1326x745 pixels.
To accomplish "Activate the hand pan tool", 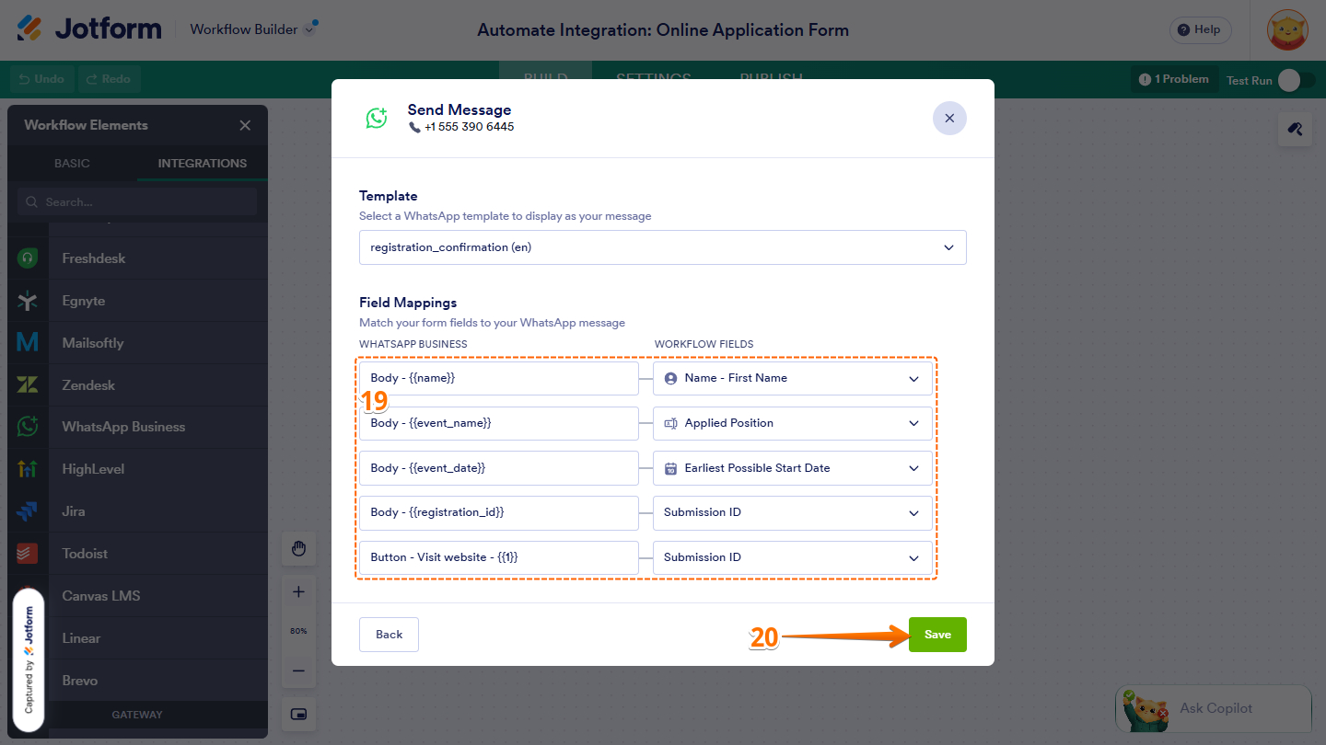I will (298, 549).
